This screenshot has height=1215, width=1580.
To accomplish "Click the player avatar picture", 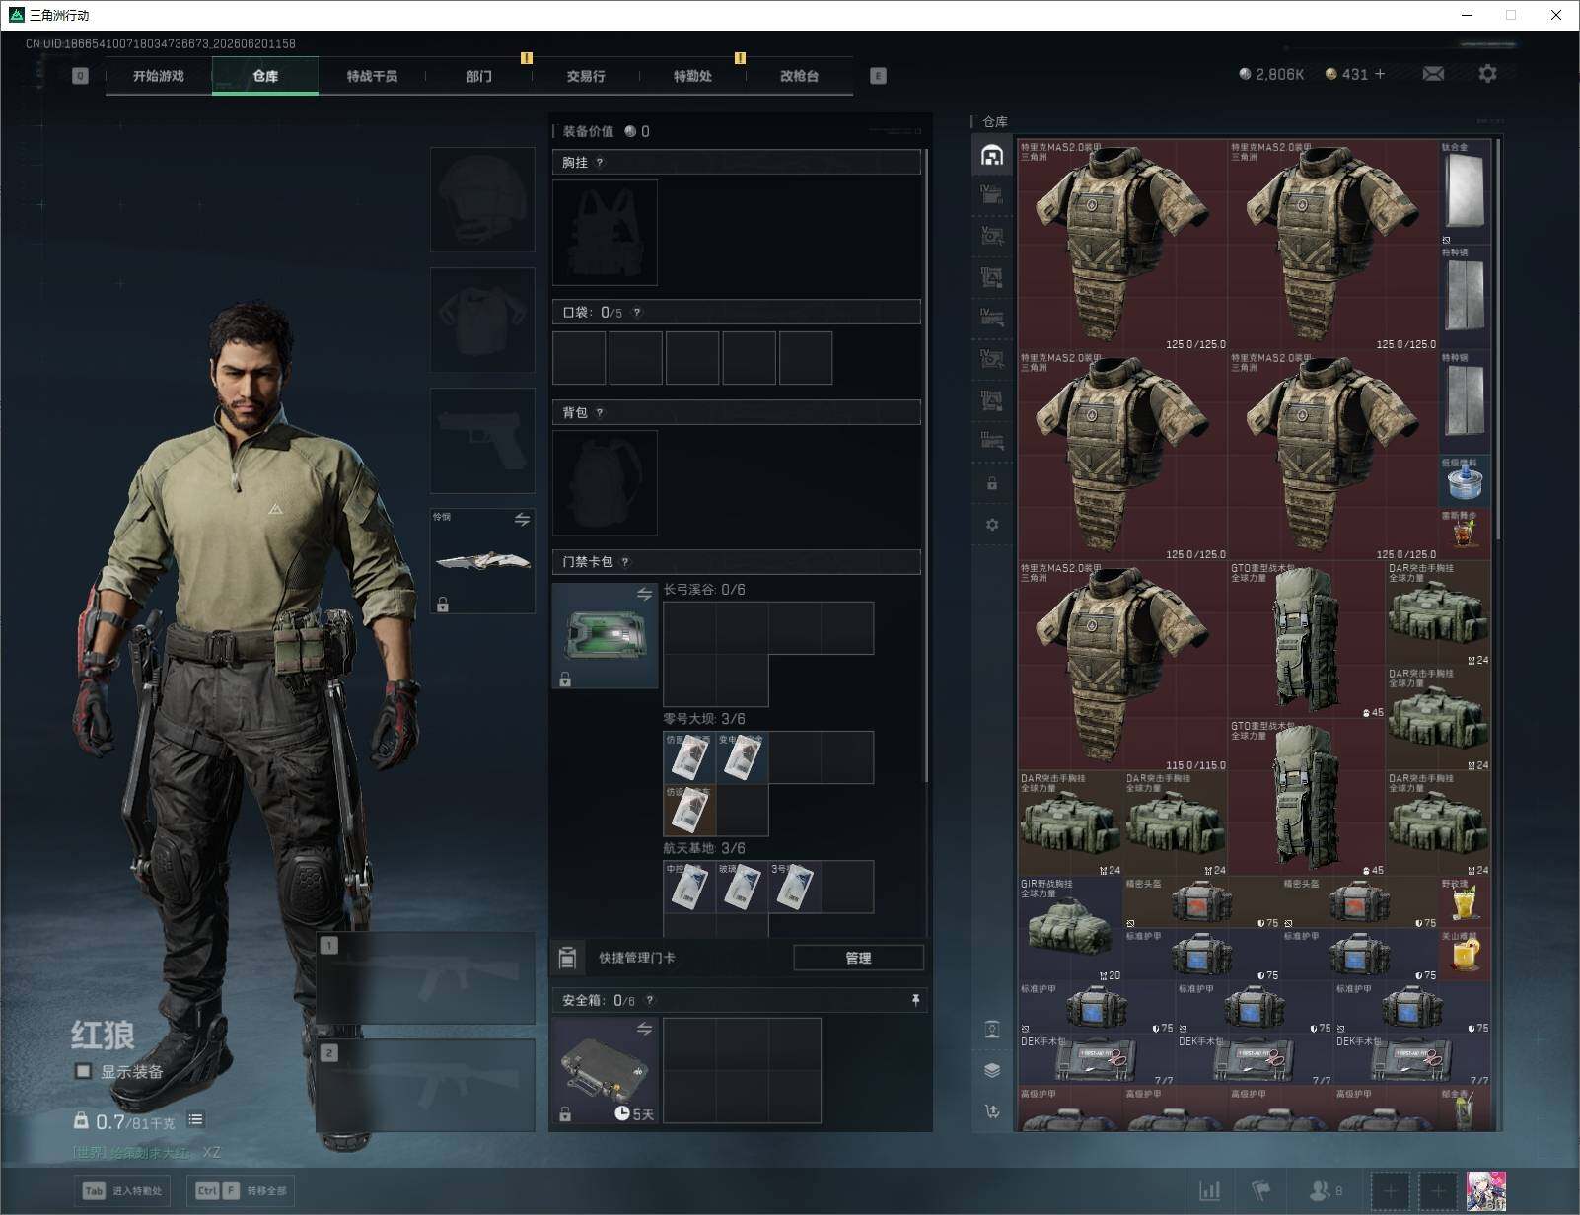I will [1486, 1191].
